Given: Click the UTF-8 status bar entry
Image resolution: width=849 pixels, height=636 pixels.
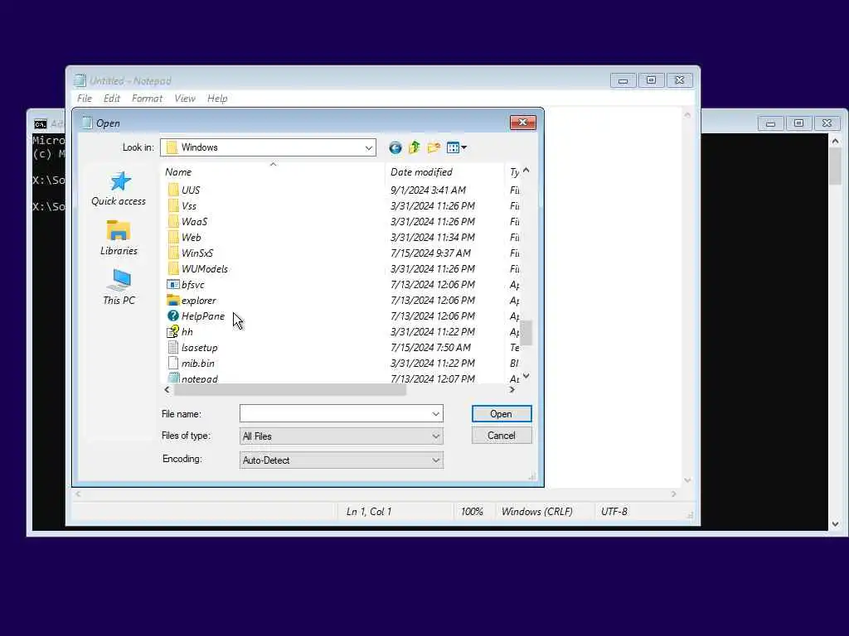Looking at the screenshot, I should pos(614,511).
